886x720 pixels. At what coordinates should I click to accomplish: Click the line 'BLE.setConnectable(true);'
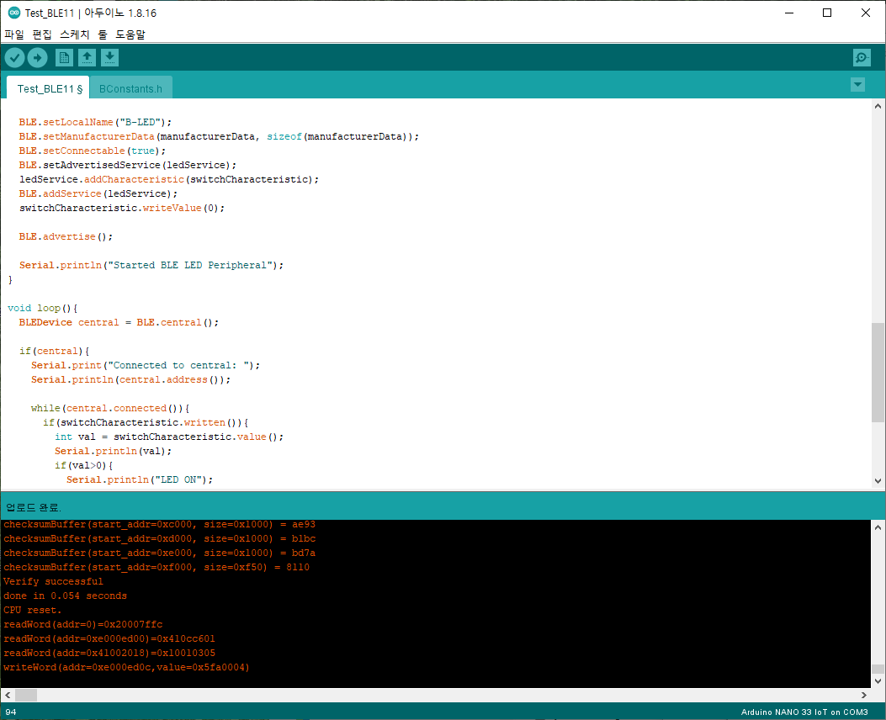92,151
